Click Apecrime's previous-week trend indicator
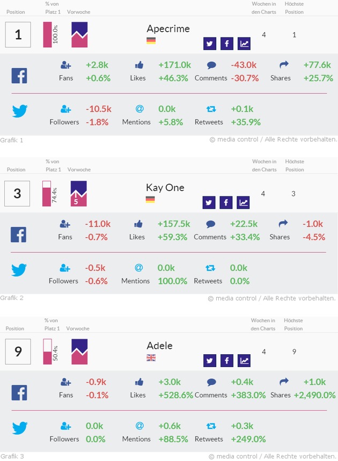Viewport: 338px width, 461px height. (79, 35)
